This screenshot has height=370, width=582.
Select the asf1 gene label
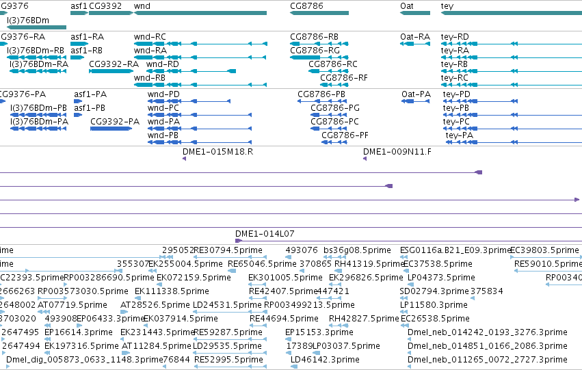point(79,6)
